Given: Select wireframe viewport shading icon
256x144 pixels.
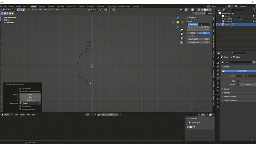Looking at the screenshot, I should 202,10.
